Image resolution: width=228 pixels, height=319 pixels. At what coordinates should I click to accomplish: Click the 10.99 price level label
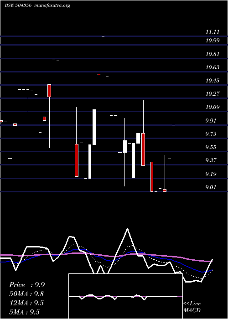pos(212,40)
